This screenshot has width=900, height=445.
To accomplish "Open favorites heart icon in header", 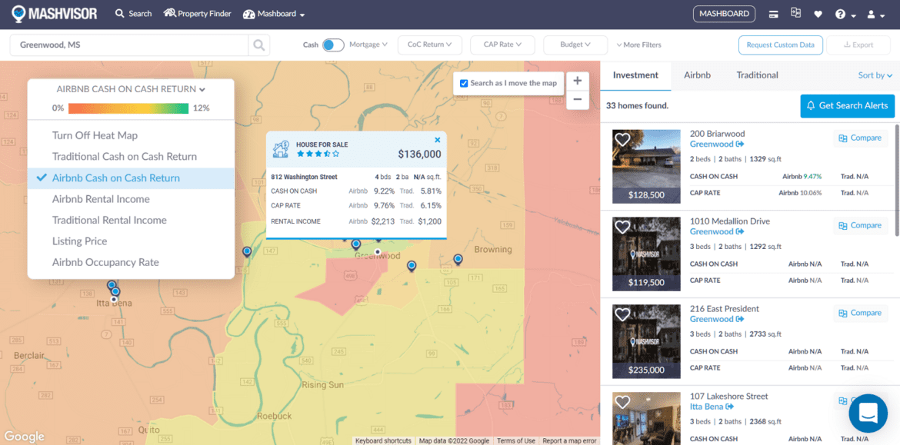I will pyautogui.click(x=818, y=14).
